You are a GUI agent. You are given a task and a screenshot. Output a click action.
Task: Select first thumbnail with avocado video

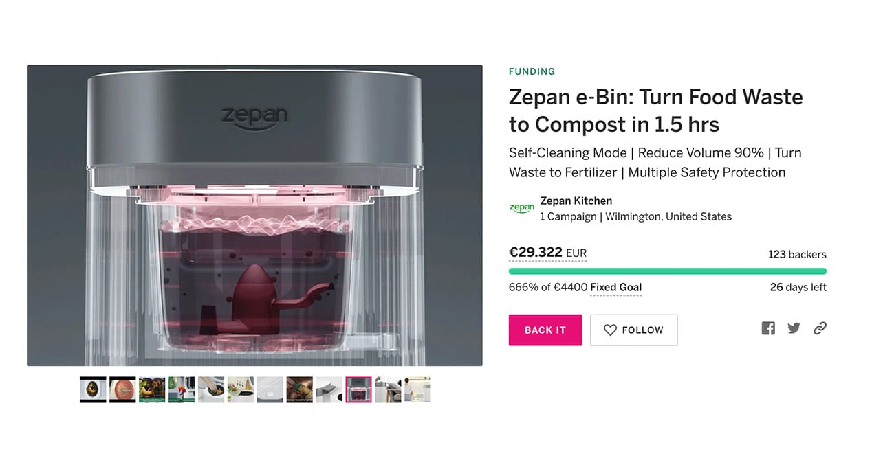click(x=93, y=389)
